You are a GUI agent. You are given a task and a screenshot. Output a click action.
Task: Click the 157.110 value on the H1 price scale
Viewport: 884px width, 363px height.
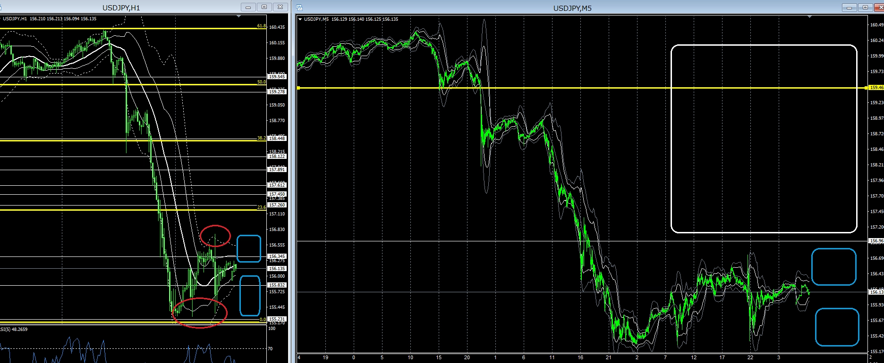tap(277, 214)
